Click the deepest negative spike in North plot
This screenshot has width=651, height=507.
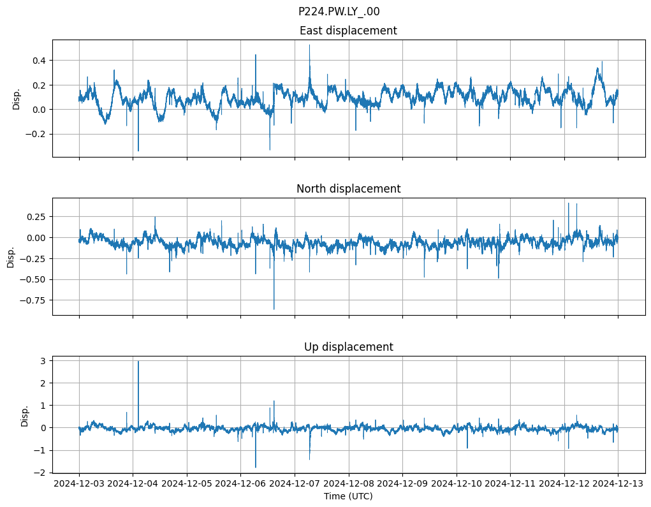click(274, 309)
